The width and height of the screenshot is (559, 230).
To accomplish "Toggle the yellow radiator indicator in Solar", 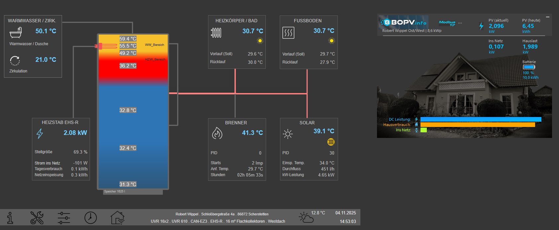I will (x=331, y=142).
